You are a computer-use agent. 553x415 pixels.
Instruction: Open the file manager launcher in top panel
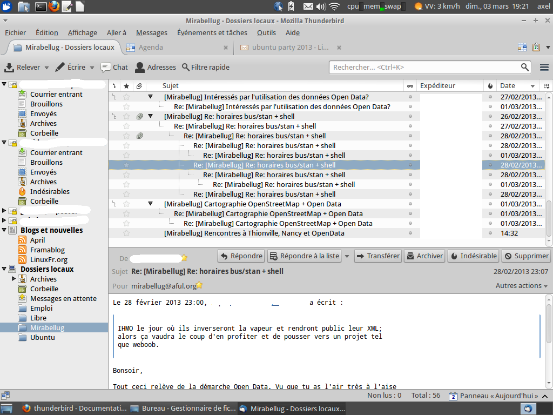24,6
